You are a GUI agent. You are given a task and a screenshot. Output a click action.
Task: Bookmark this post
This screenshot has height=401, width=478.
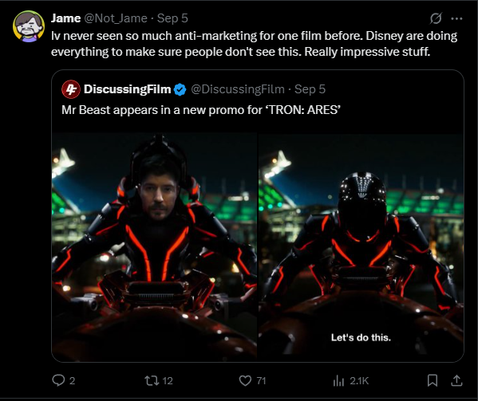(433, 380)
